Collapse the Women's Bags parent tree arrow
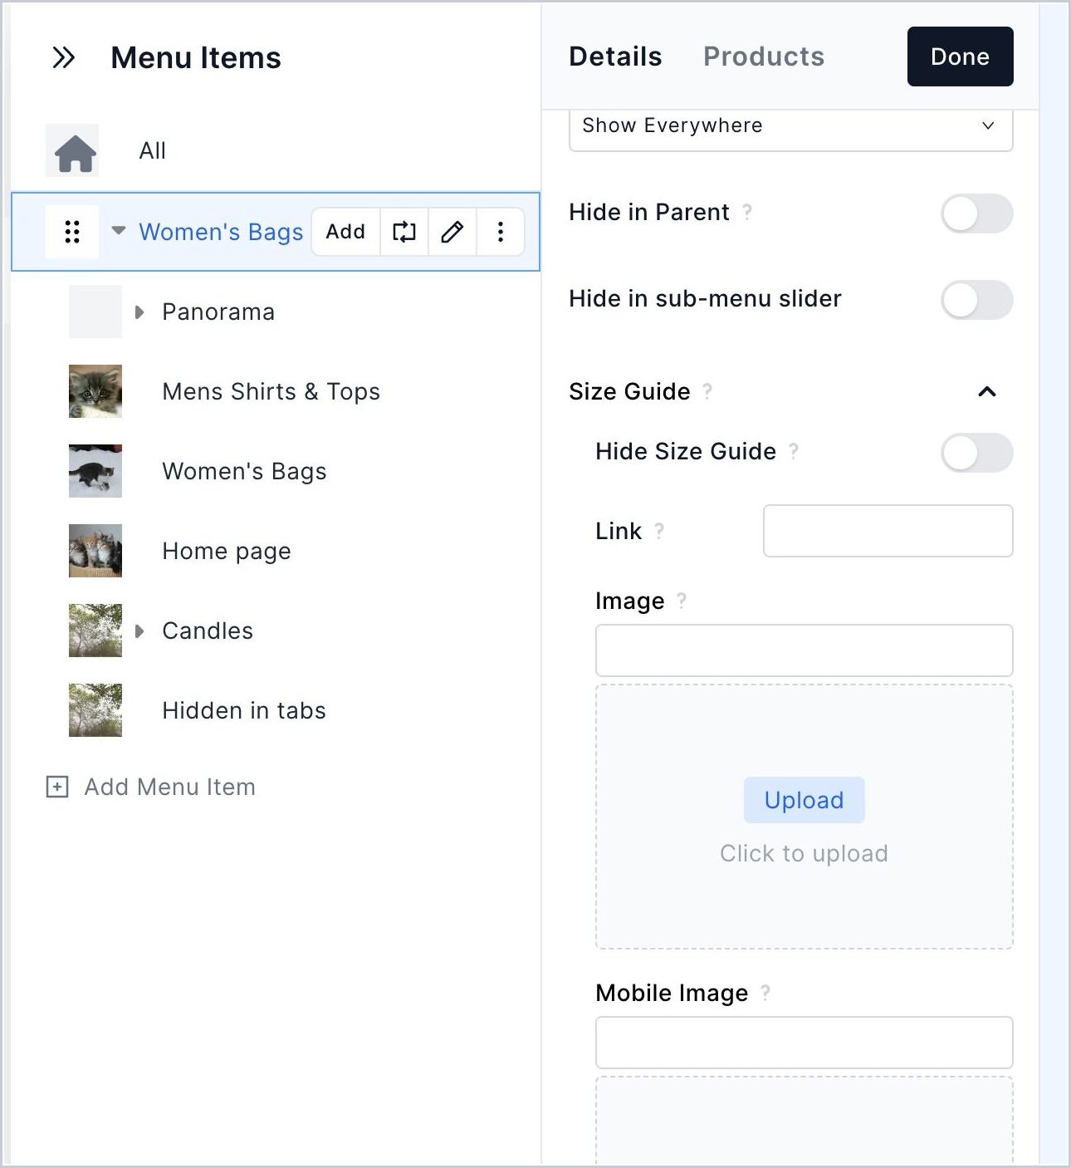This screenshot has height=1168, width=1071. 119,231
